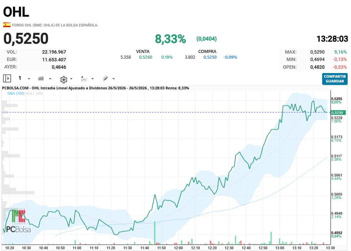The image size is (351, 251).
Task: Click the 9,16% MAX percentage
Action: [341, 52]
